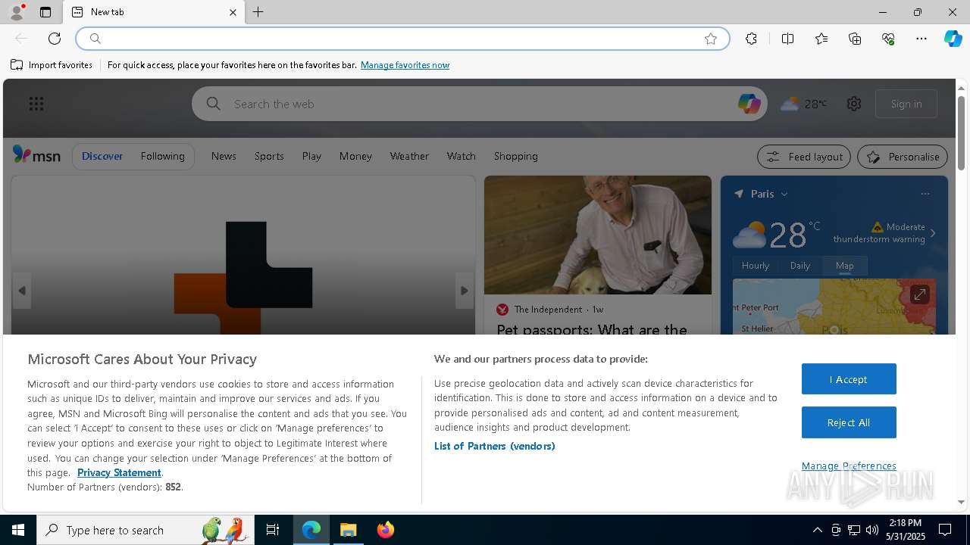Select the Map weather tab
The height and width of the screenshot is (545, 970).
coord(844,266)
